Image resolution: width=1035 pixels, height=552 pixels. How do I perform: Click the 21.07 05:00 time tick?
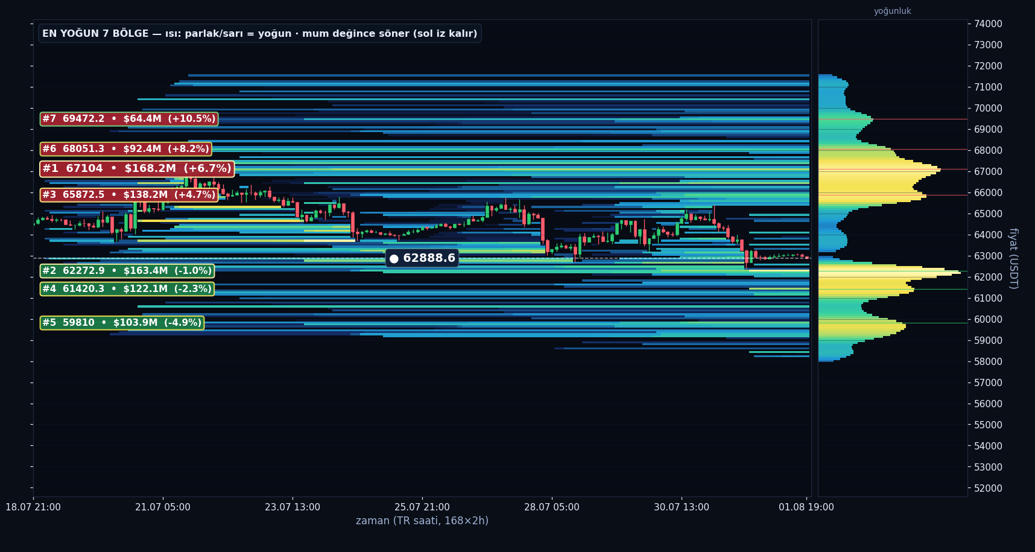163,507
